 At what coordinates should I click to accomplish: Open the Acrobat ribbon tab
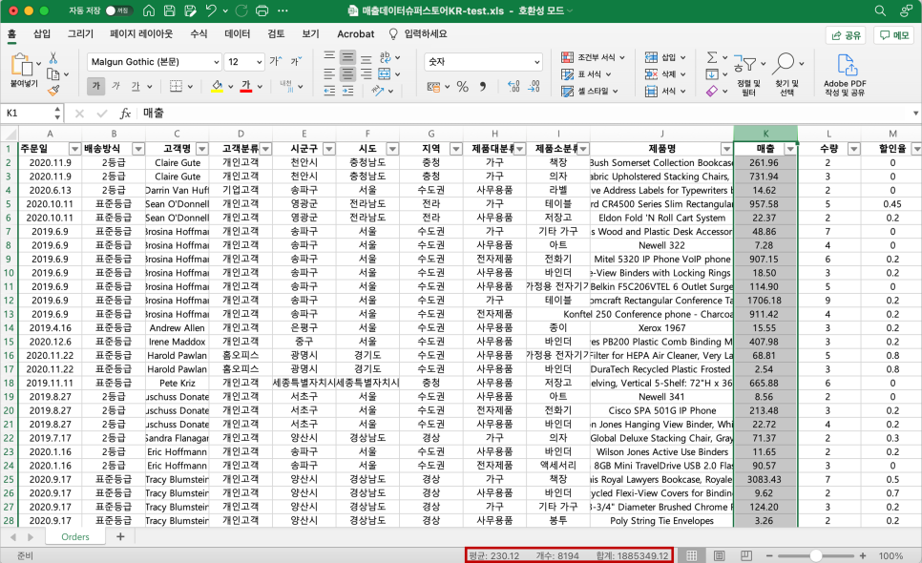tap(355, 33)
